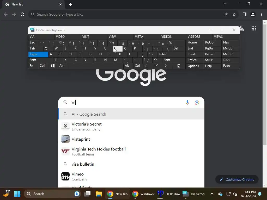Tap the Enter key on the keyboard
Screen dimensions: 267x200
point(171,54)
